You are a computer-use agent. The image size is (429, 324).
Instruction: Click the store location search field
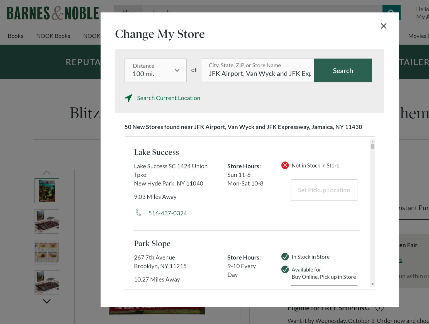[257, 70]
